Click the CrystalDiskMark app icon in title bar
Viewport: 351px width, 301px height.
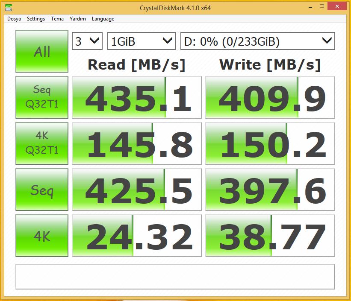(9, 7)
